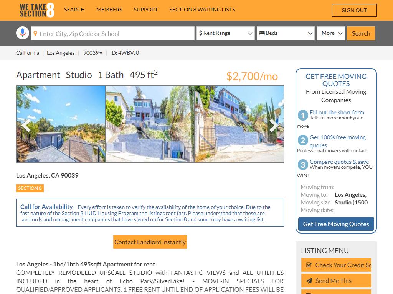The image size is (393, 294).
Task: Activate the microphone voice search icon
Action: tap(23, 33)
